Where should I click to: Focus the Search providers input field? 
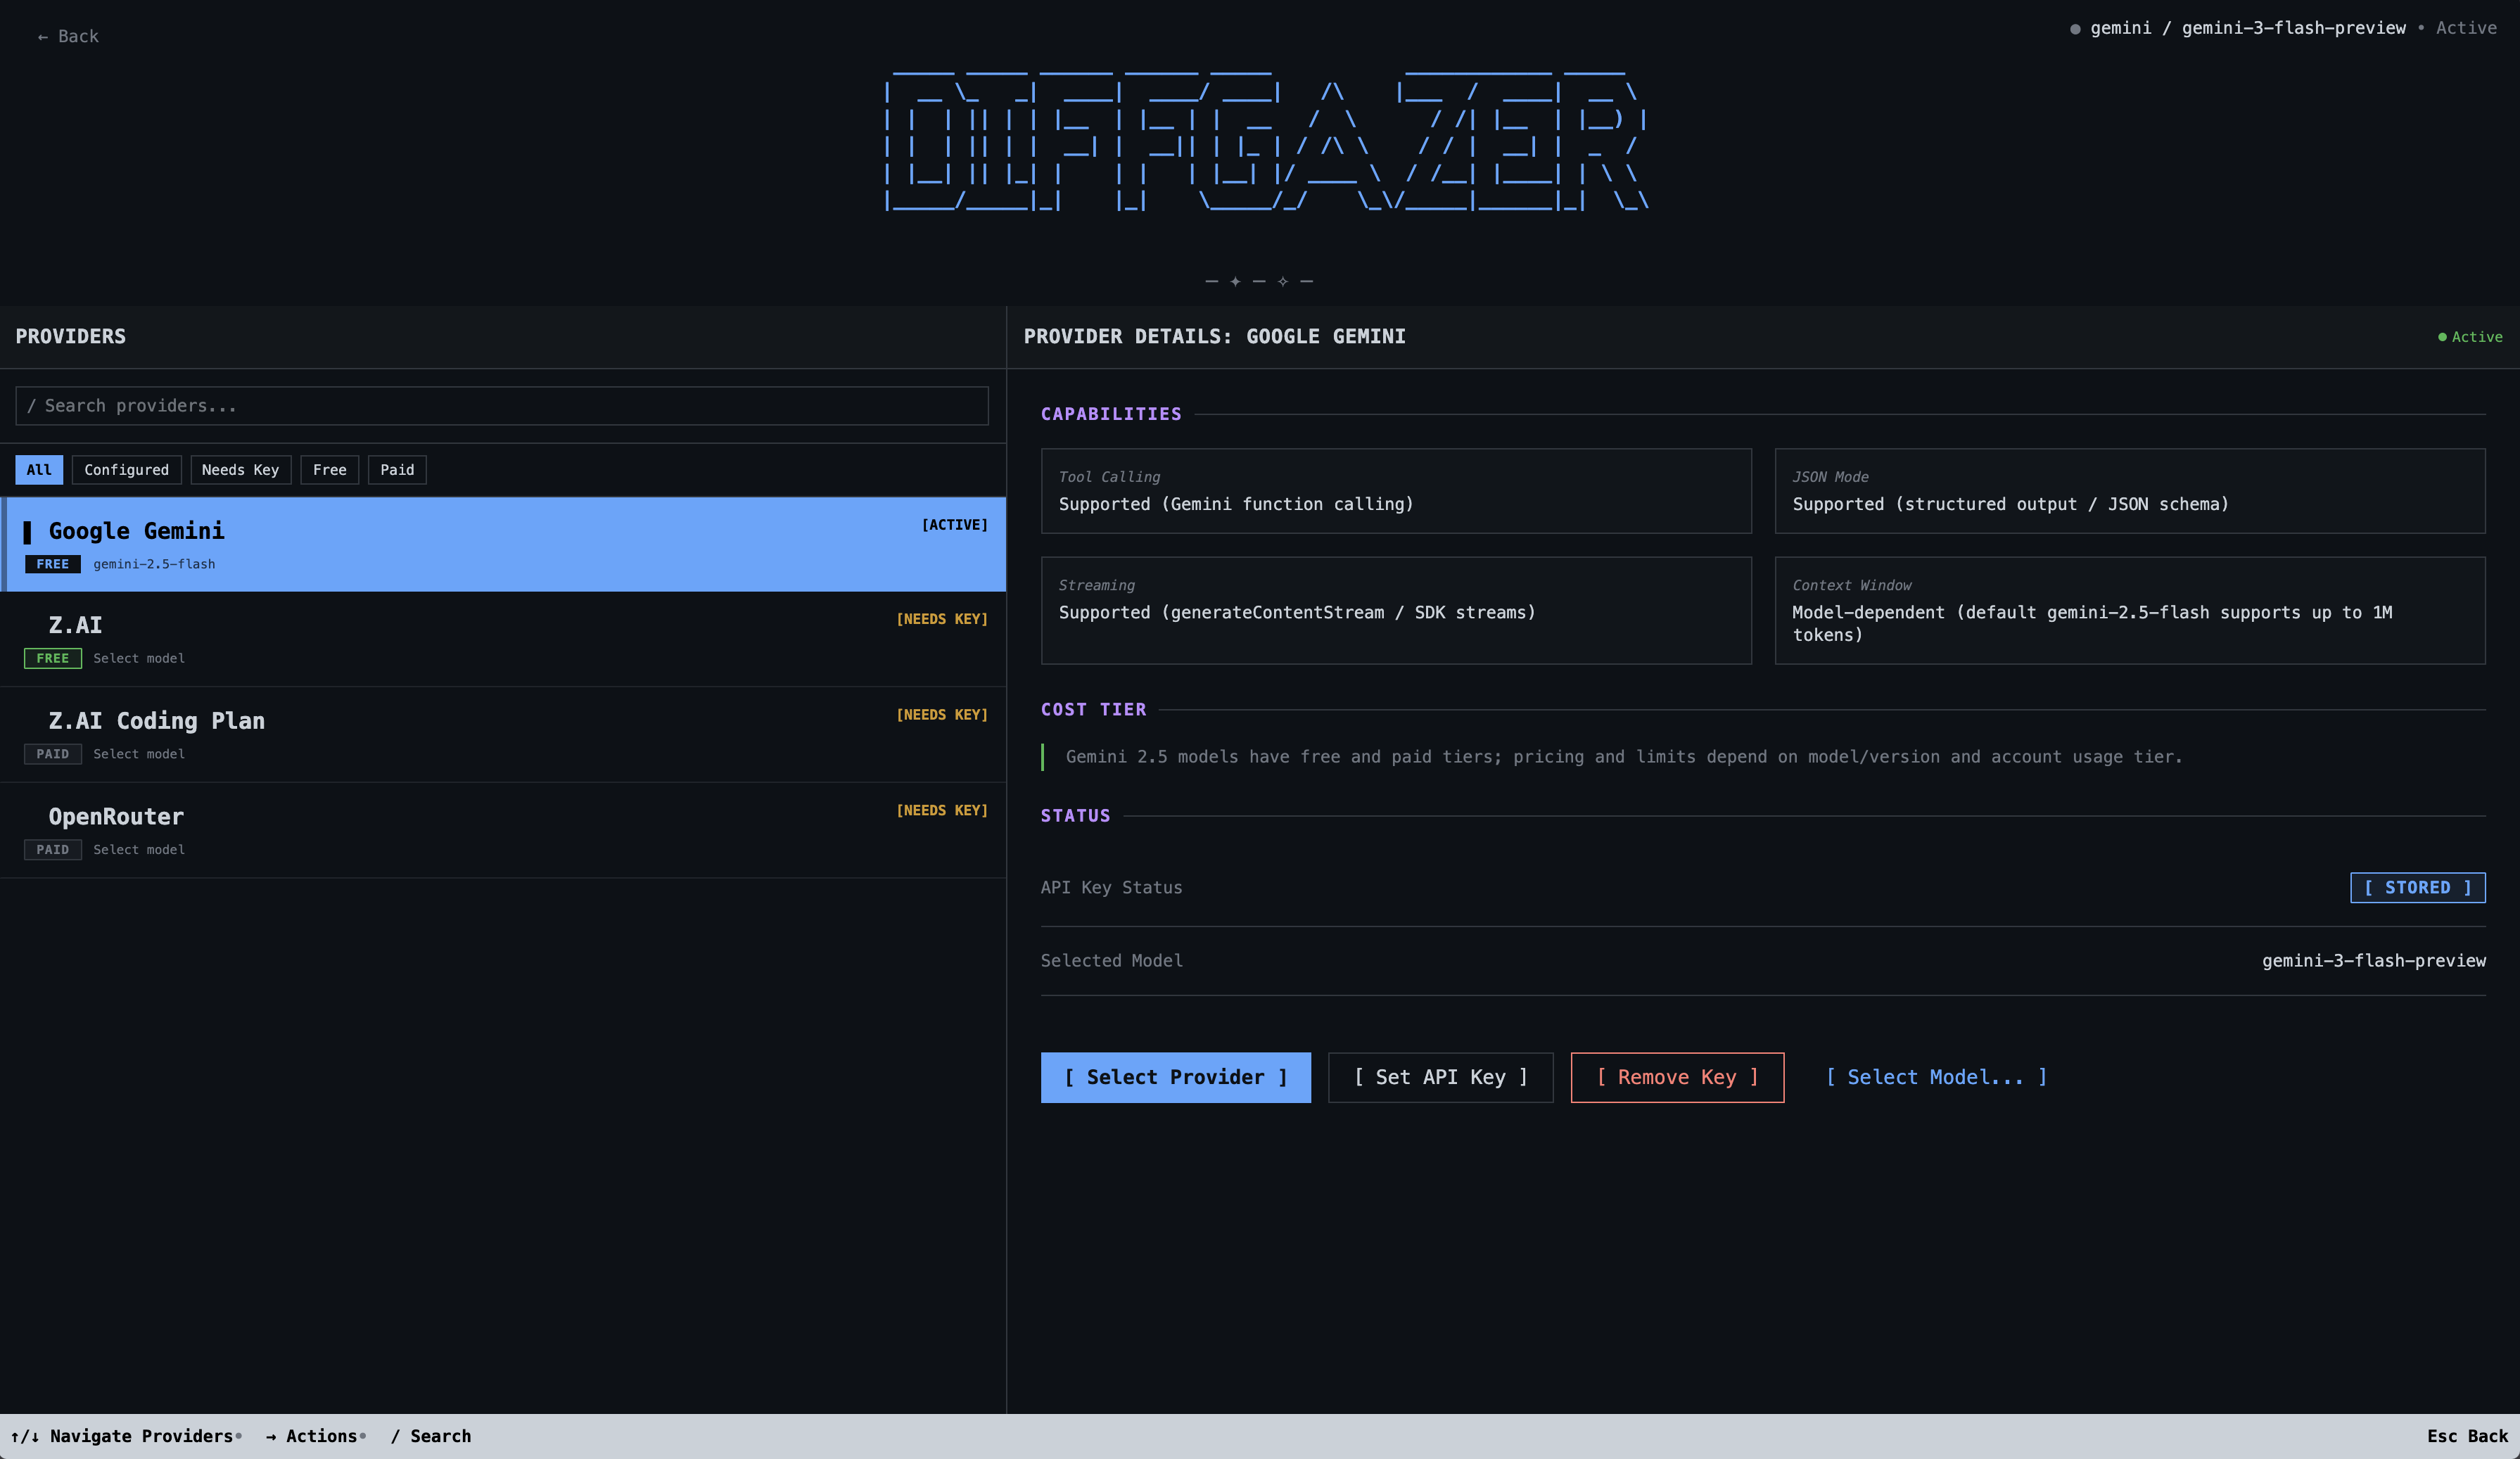pos(502,406)
